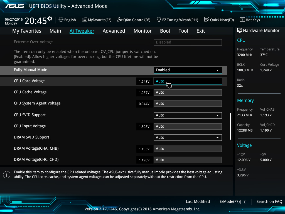The image size is (285, 214).
Task: Click the 1.248V reading beside CPU Core Voltage
Action: point(144,82)
